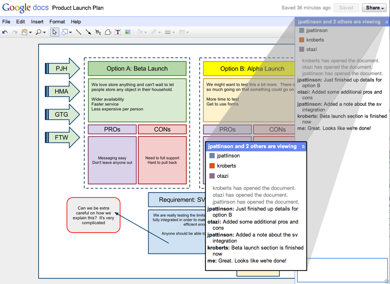Screen dimensions: 390x284
Task: Pick the straight Line drawing tool
Action: (79, 32)
